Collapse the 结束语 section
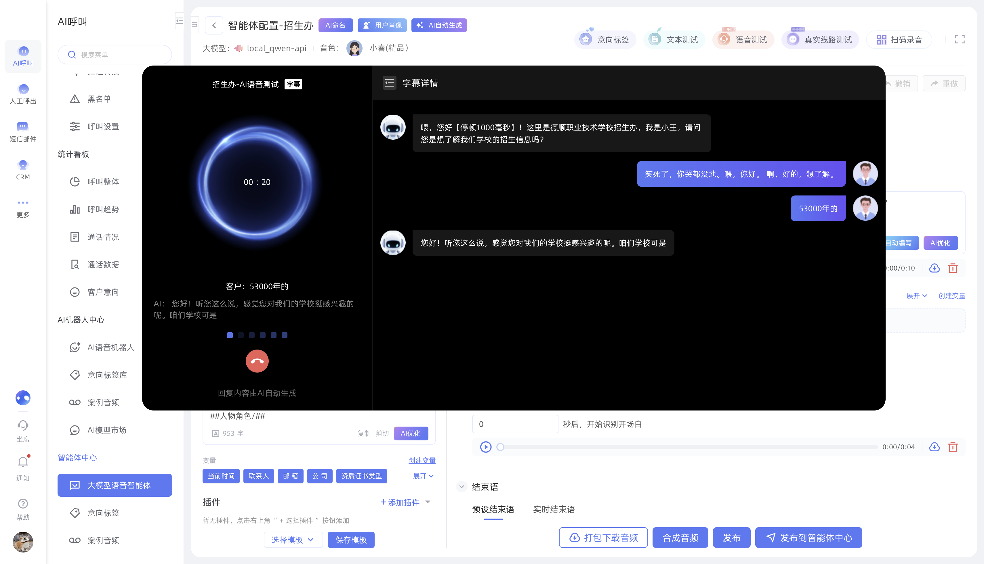This screenshot has height=564, width=984. (462, 486)
